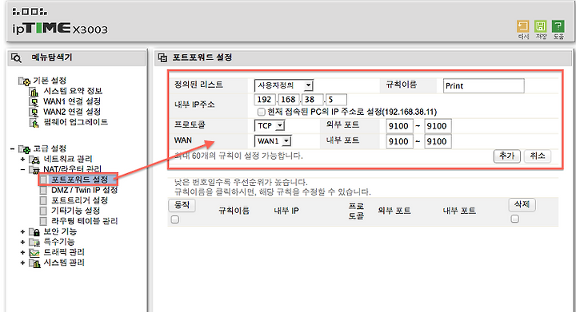
Task: Click the 규칙이름 column header
Action: tap(234, 211)
